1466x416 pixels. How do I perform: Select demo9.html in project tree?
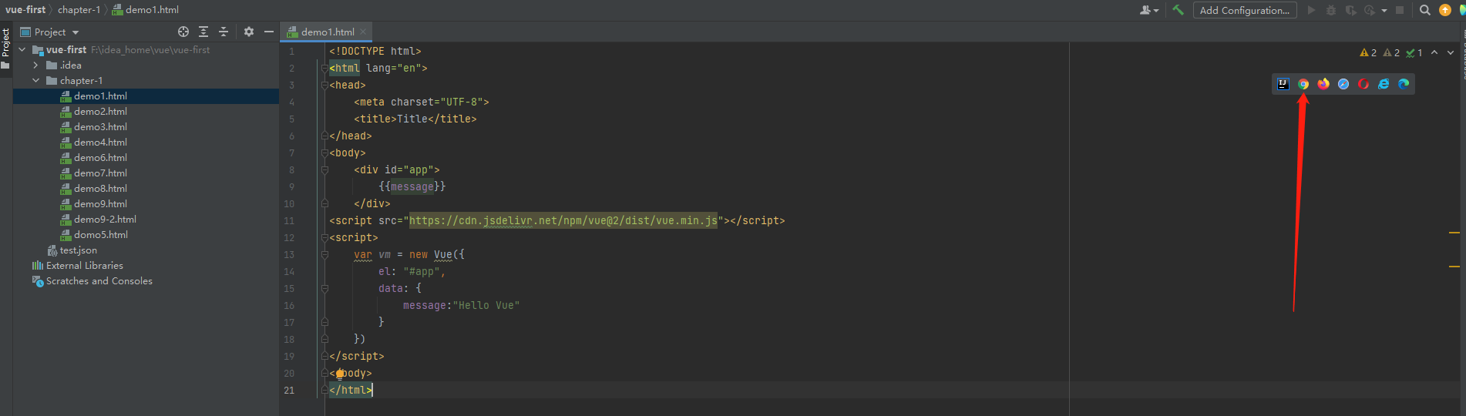[100, 203]
